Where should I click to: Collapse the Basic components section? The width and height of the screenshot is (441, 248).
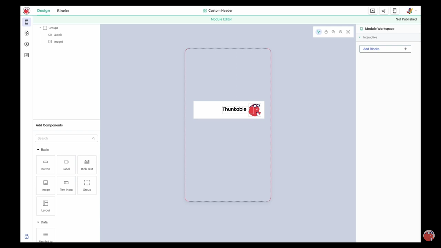click(x=38, y=149)
